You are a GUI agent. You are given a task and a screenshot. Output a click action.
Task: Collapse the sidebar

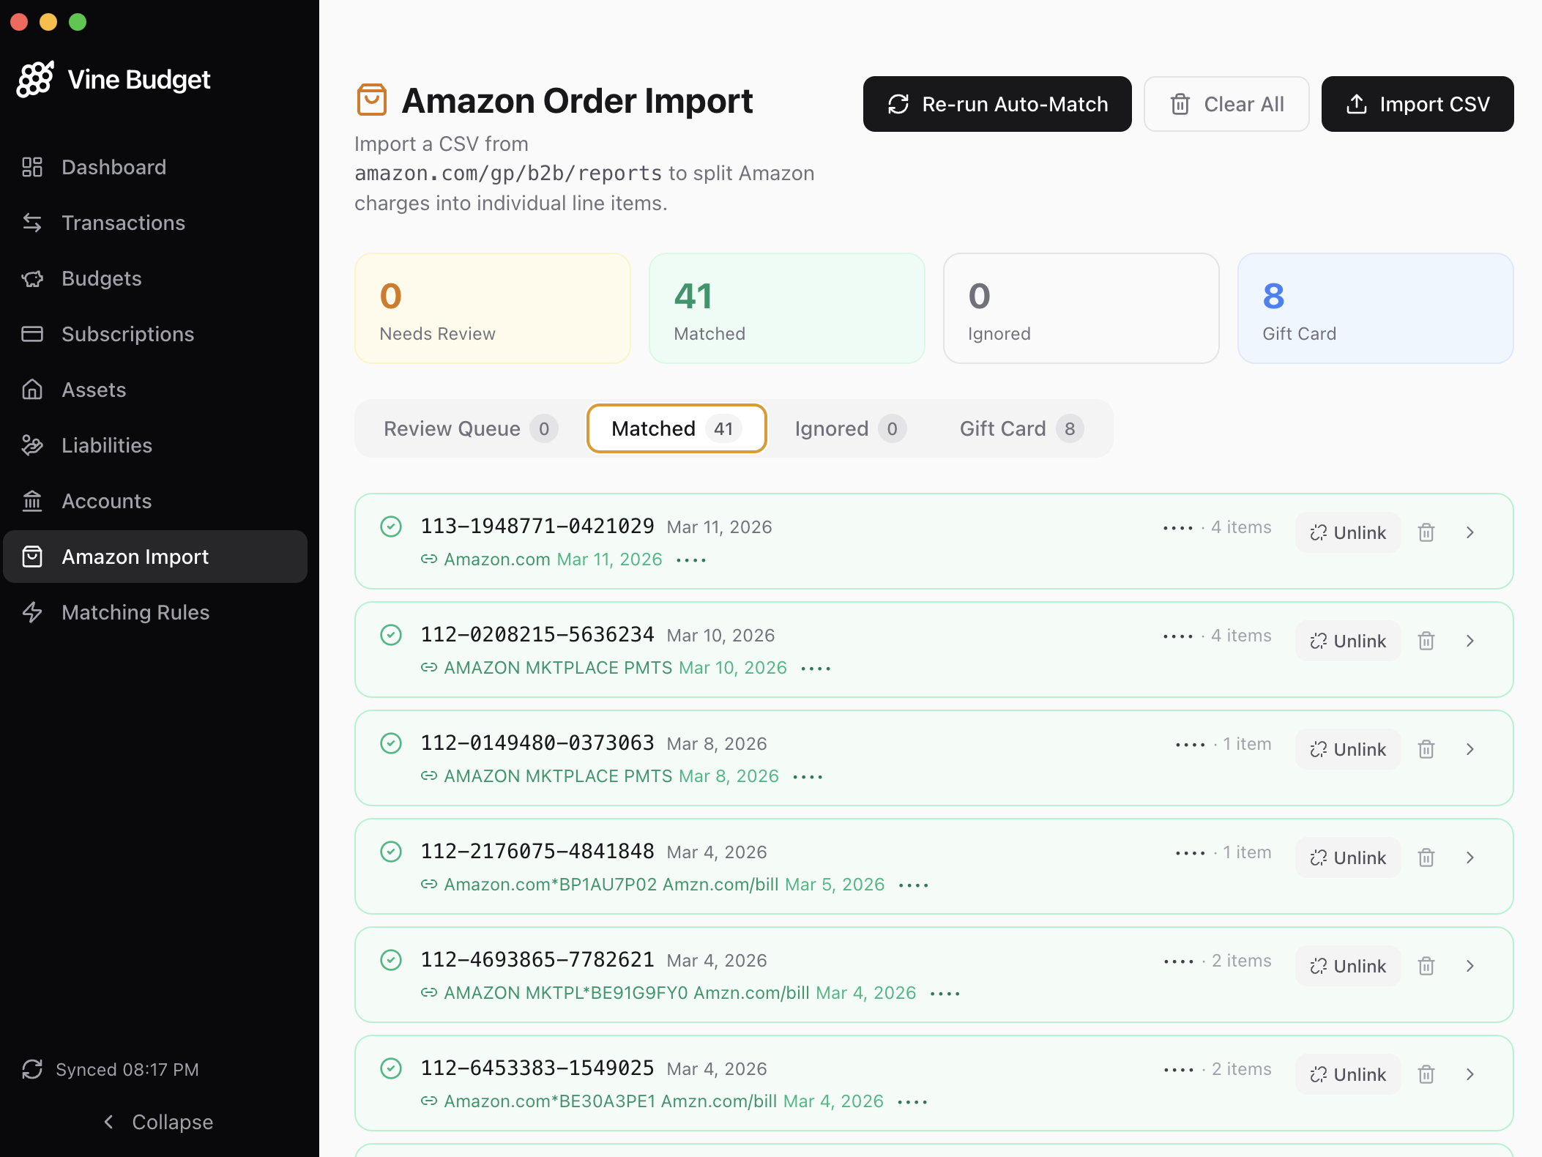(158, 1122)
